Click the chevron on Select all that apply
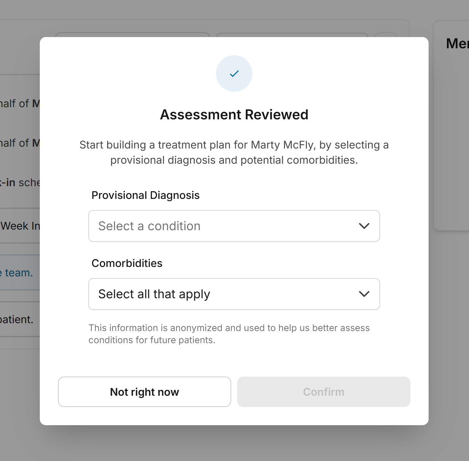This screenshot has height=461, width=469. click(365, 294)
